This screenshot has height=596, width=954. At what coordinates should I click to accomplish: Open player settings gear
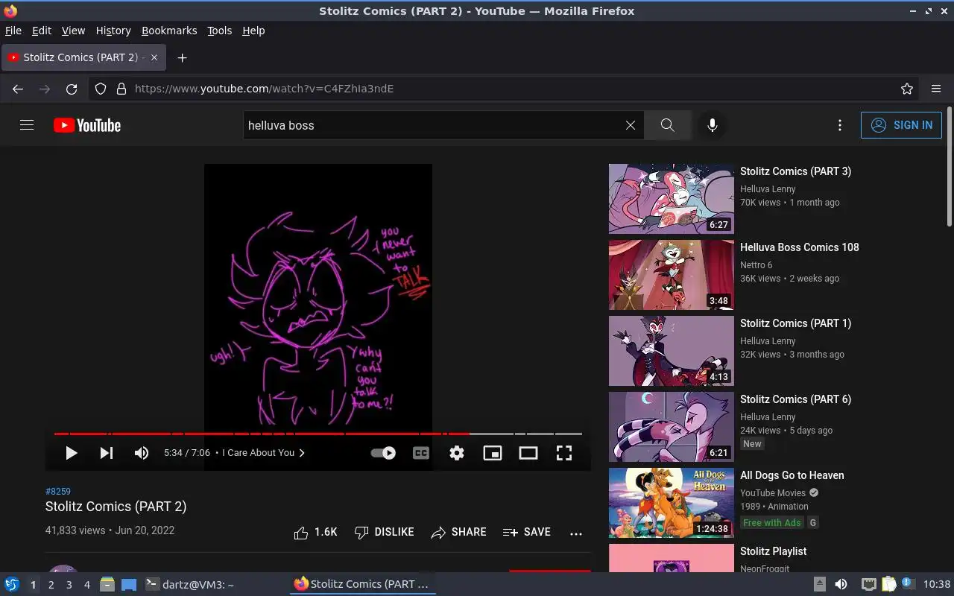click(457, 453)
